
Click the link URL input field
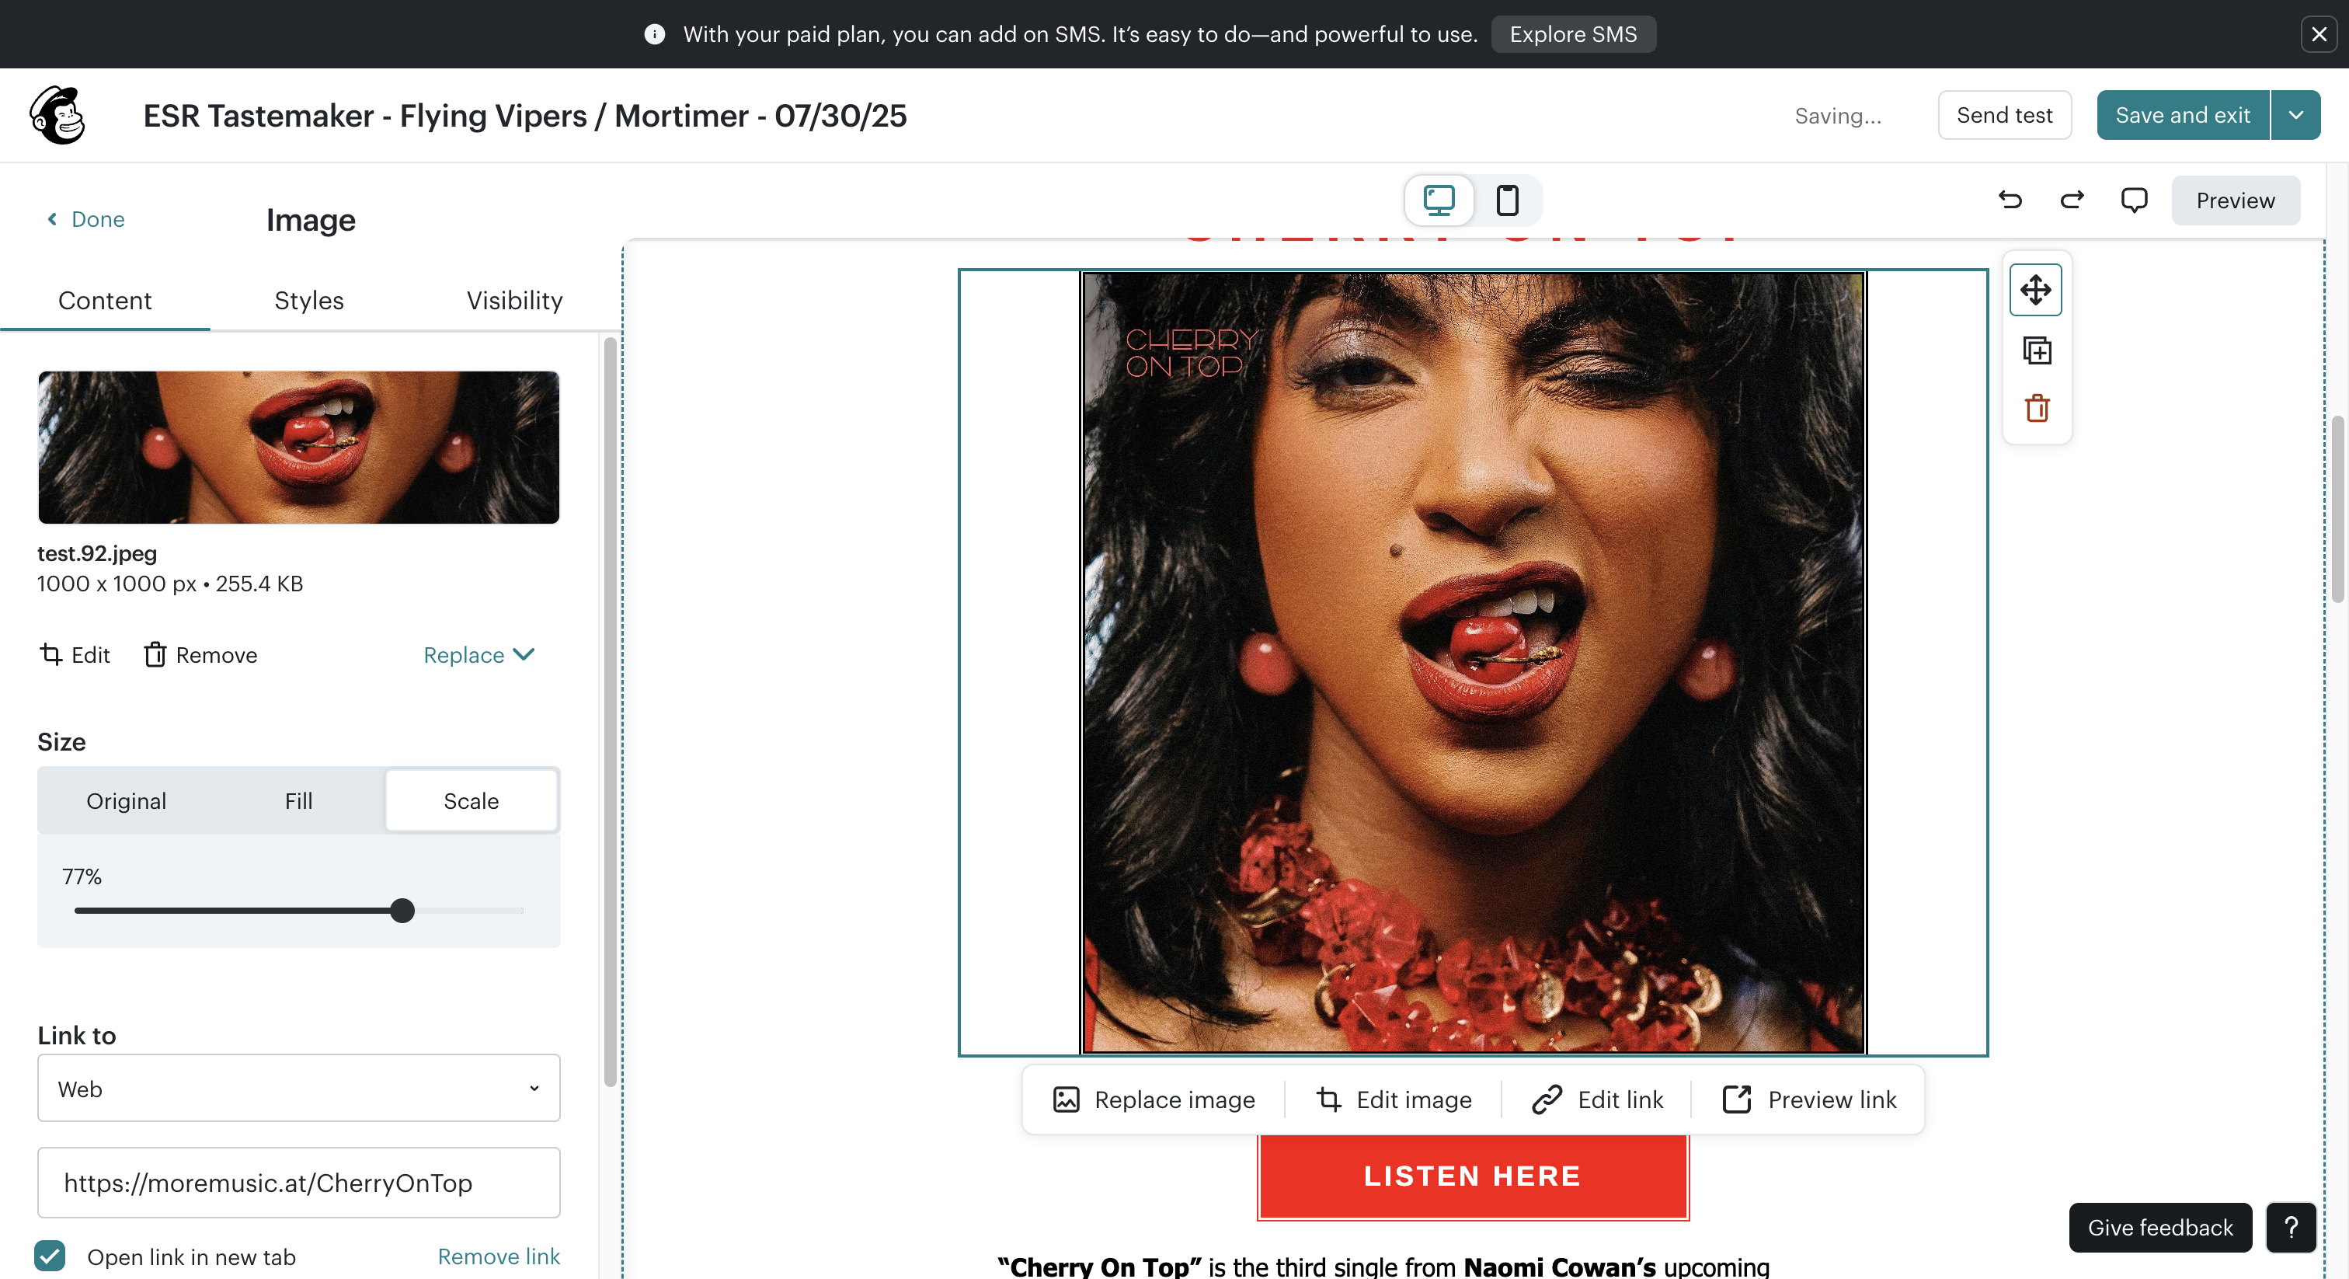pyautogui.click(x=298, y=1183)
